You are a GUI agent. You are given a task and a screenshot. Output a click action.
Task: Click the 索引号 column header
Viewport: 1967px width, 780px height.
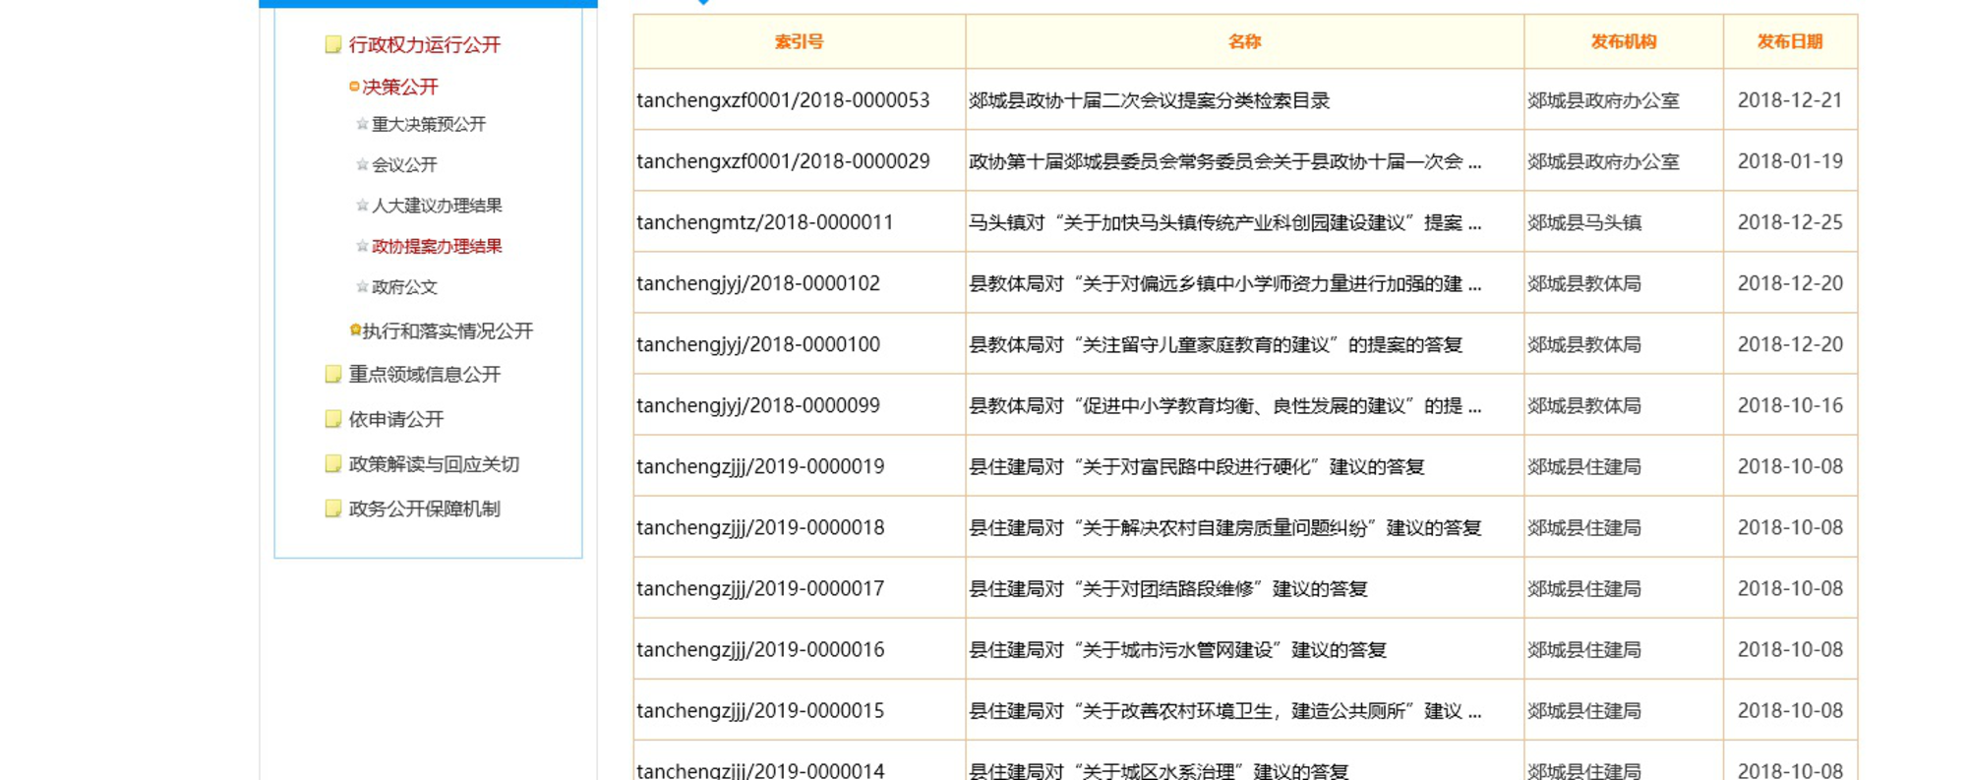coord(799,41)
